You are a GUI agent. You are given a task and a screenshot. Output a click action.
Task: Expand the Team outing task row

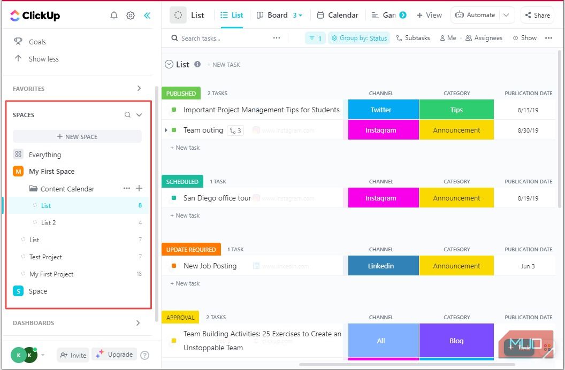[x=166, y=129]
